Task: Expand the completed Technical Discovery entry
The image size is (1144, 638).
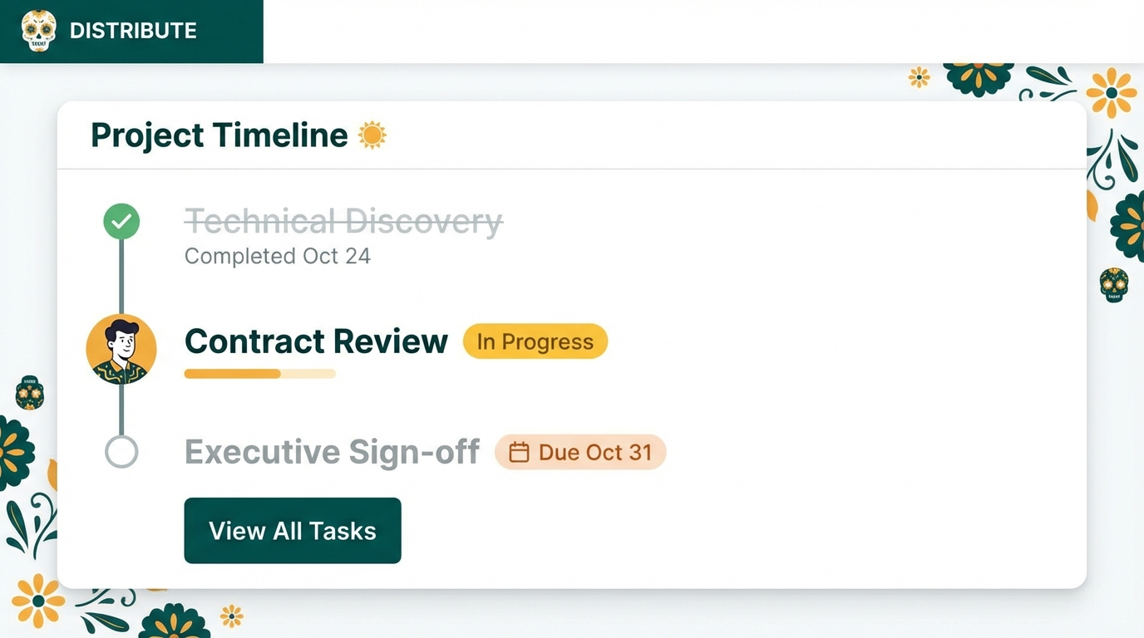Action: (343, 221)
